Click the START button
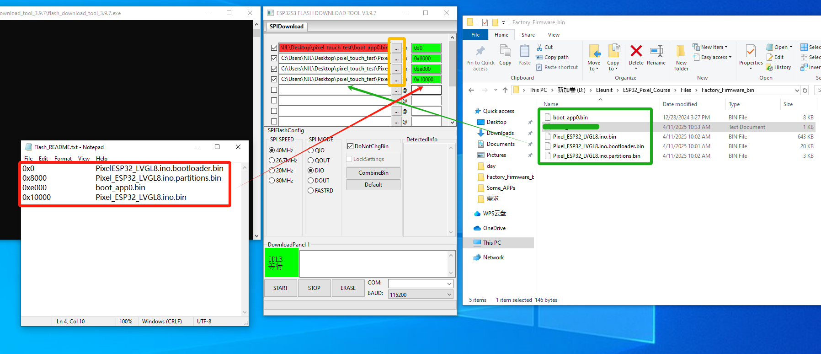 click(281, 288)
